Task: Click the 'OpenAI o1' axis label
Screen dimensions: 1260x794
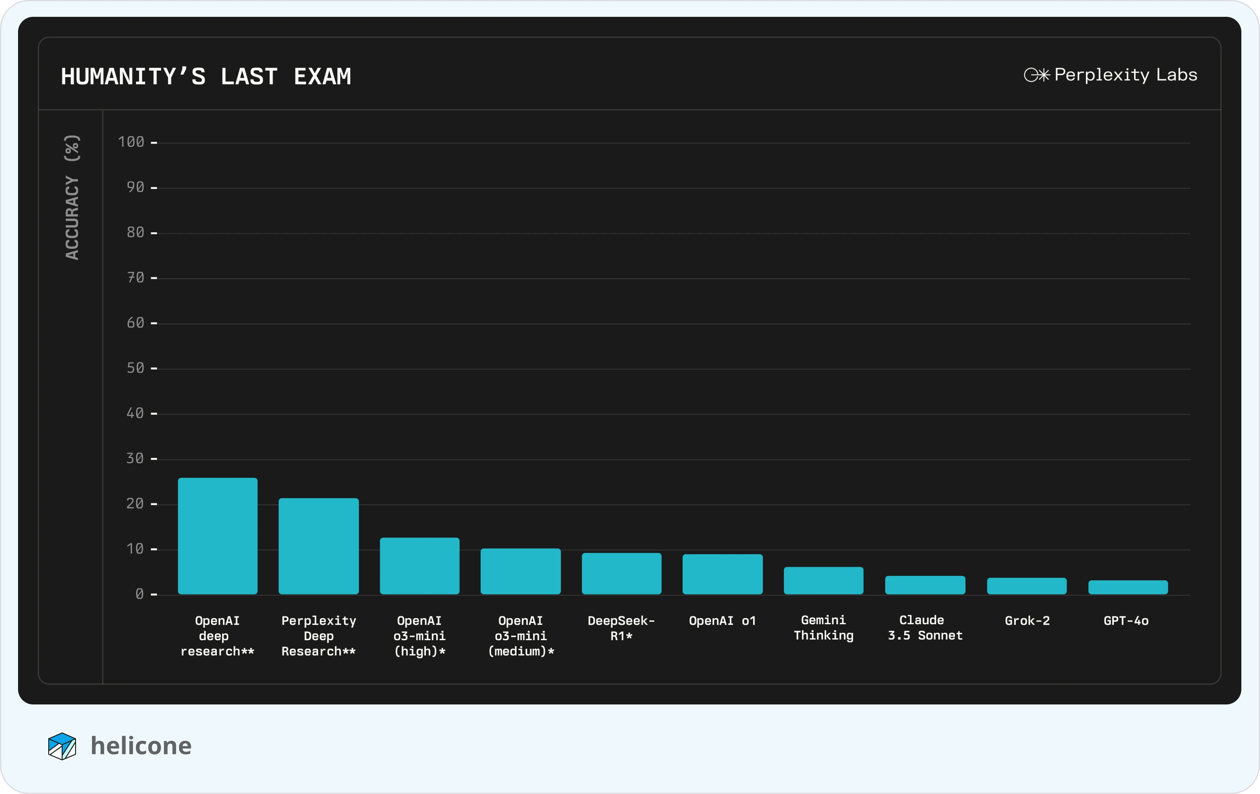Action: [722, 621]
